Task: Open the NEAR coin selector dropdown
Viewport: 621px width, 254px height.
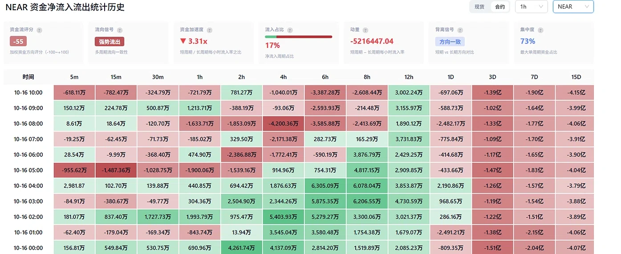Action: 573,7
